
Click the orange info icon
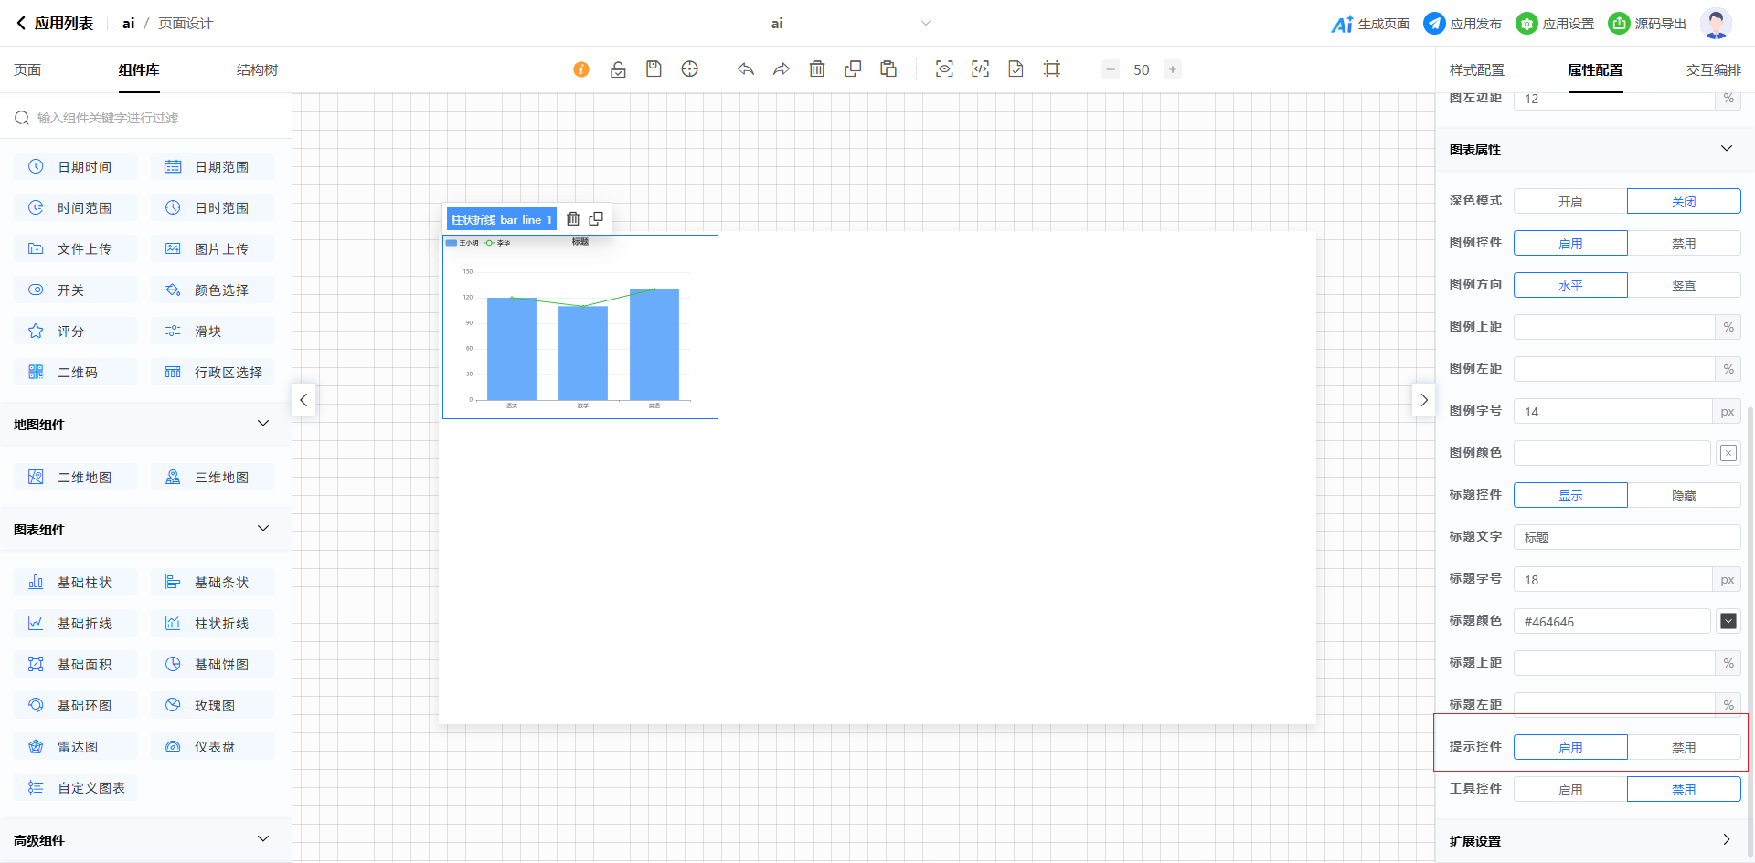[581, 69]
